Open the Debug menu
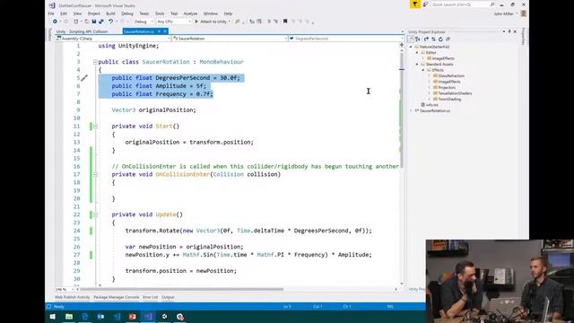 point(127,13)
